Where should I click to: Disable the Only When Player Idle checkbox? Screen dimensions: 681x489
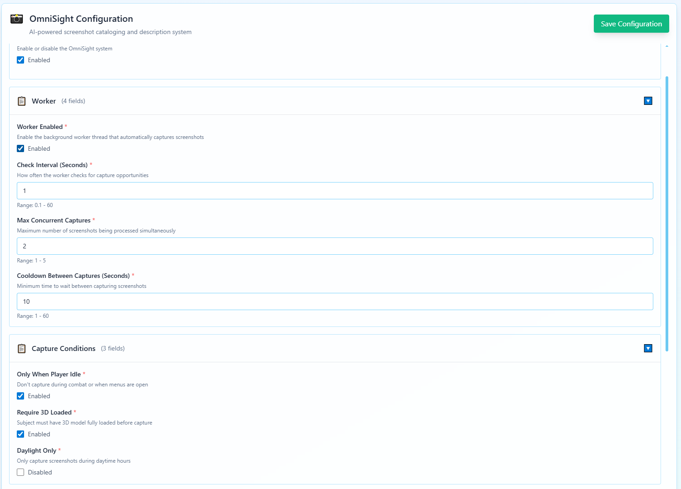pos(20,396)
